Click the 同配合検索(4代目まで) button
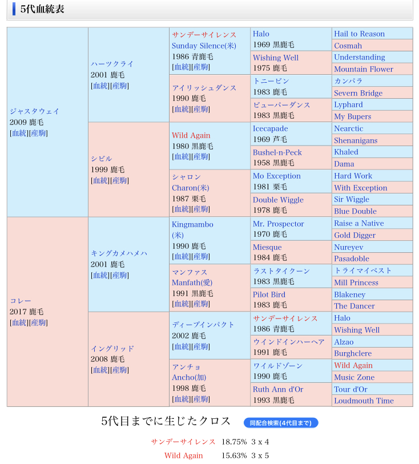Image resolution: width=419 pixels, height=464 pixels. pyautogui.click(x=280, y=423)
